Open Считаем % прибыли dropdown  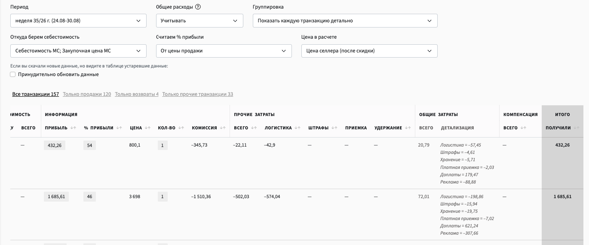click(x=224, y=51)
